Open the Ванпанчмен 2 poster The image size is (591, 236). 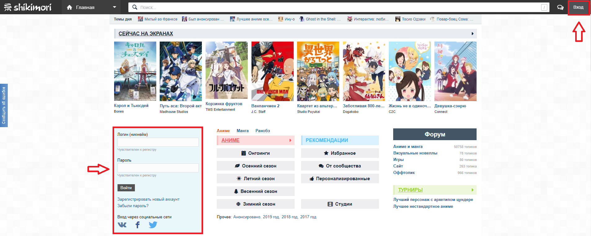272,71
